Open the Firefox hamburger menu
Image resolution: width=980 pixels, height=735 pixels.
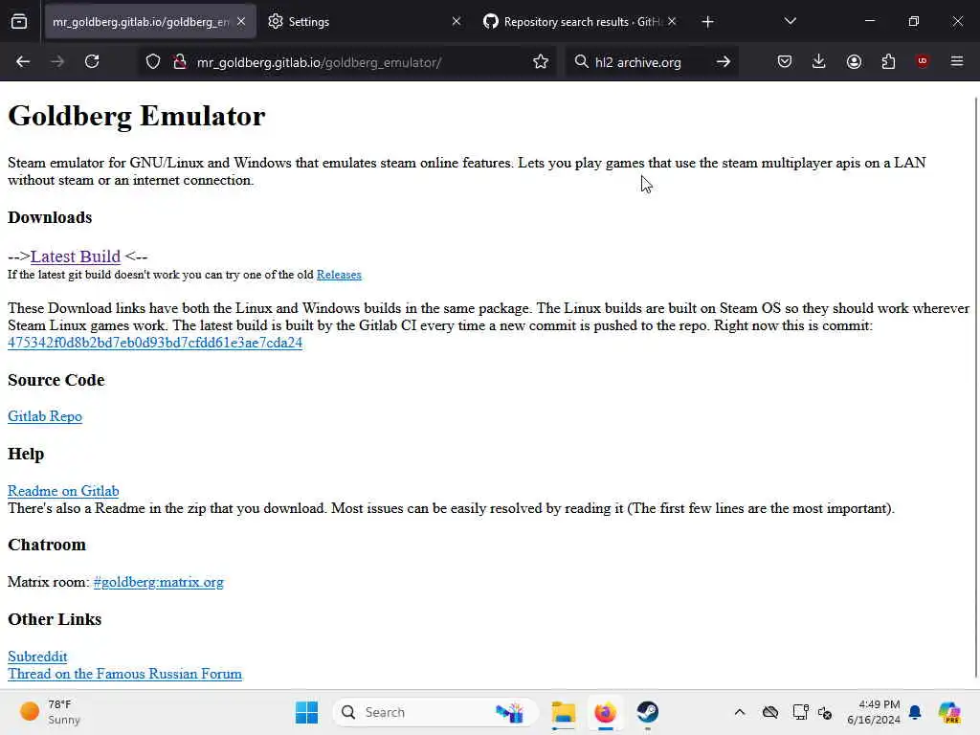click(x=957, y=62)
